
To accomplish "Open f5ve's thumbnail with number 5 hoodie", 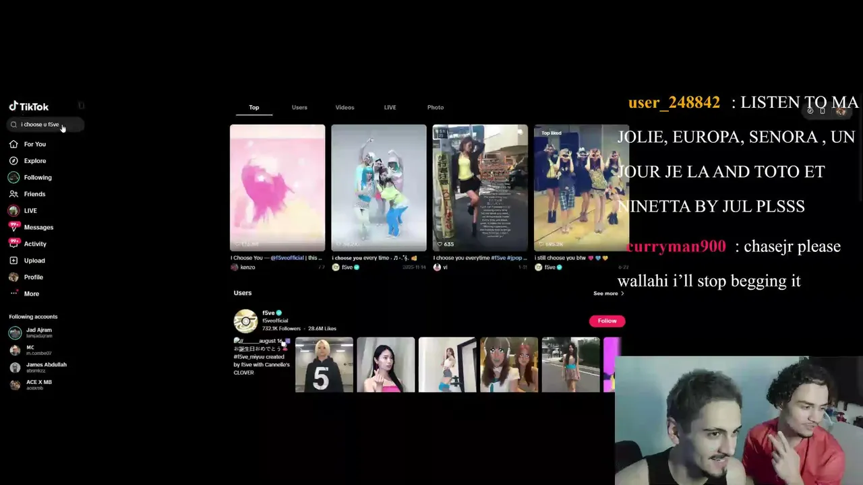I will click(x=324, y=364).
